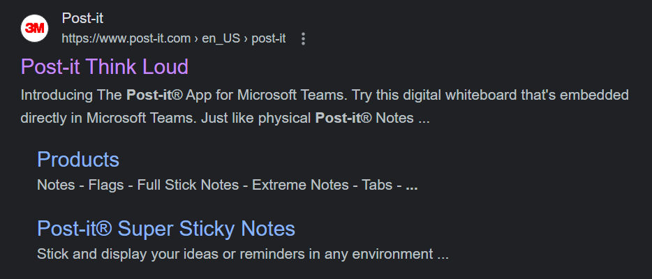
Task: Click Extreme Notes in the Products snippet
Action: (x=300, y=186)
